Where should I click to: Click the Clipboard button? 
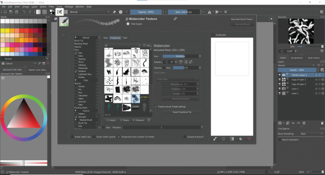click(x=138, y=120)
